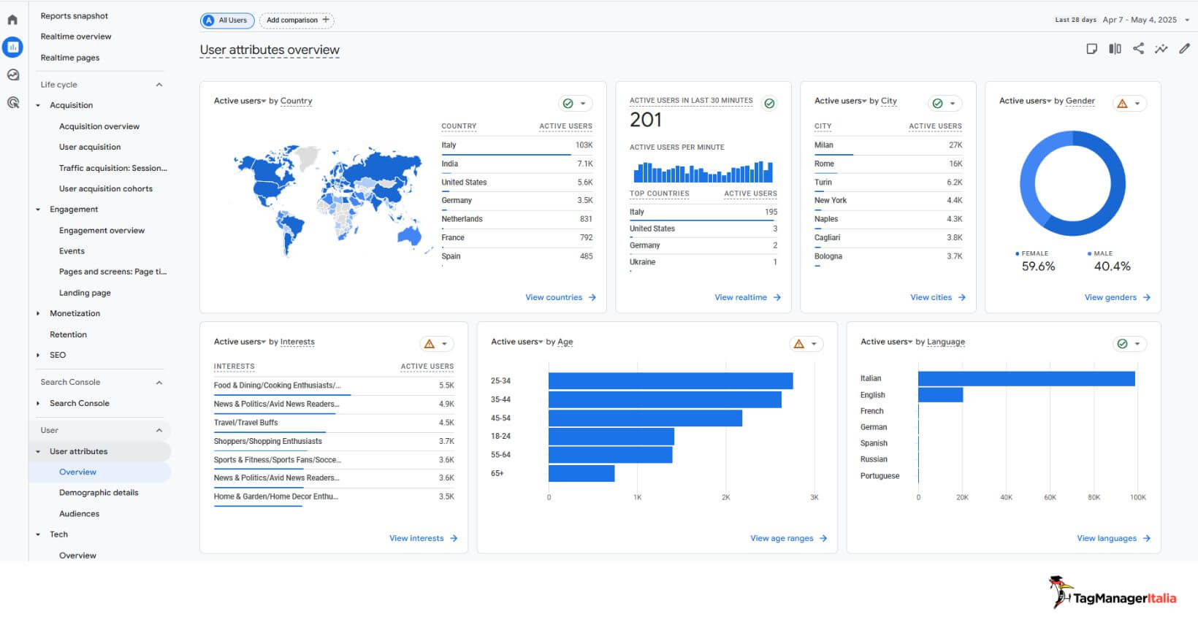1198x625 pixels.
Task: Open Landing page report
Action: click(85, 293)
